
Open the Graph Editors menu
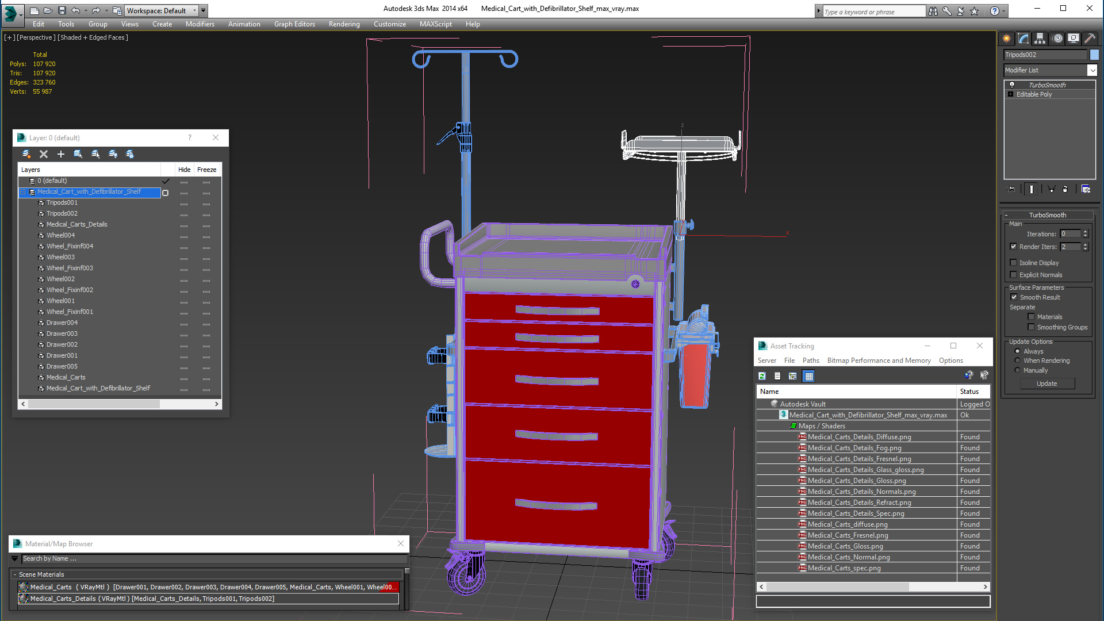(294, 24)
